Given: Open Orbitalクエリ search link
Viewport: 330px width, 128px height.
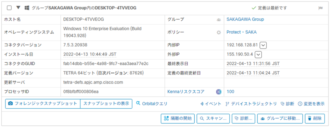Looking at the screenshot, I should pyautogui.click(x=152, y=104).
